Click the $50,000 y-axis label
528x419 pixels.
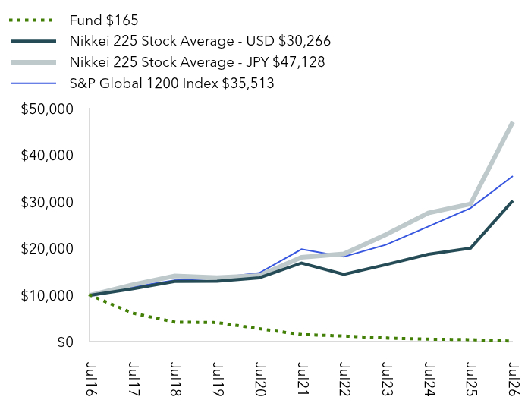[x=47, y=109]
